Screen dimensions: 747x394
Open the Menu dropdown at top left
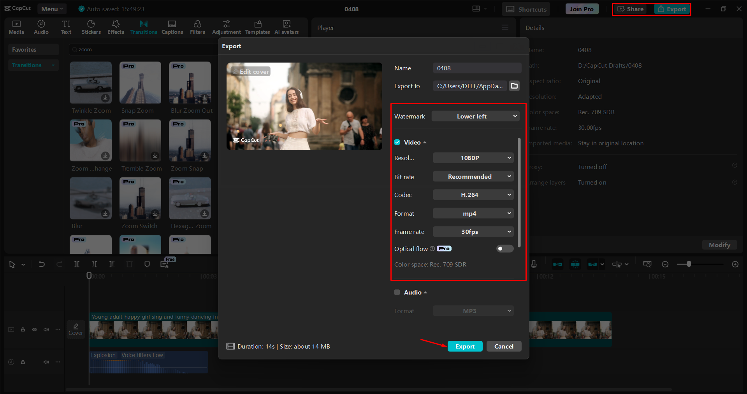pos(52,9)
